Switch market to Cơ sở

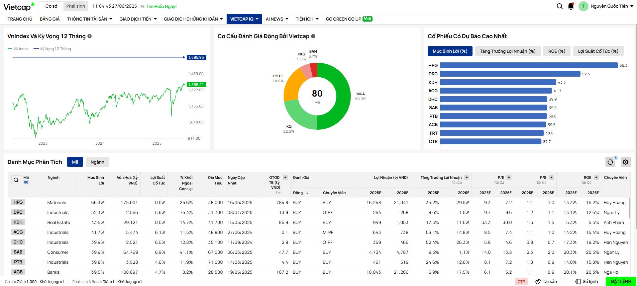coord(52,6)
